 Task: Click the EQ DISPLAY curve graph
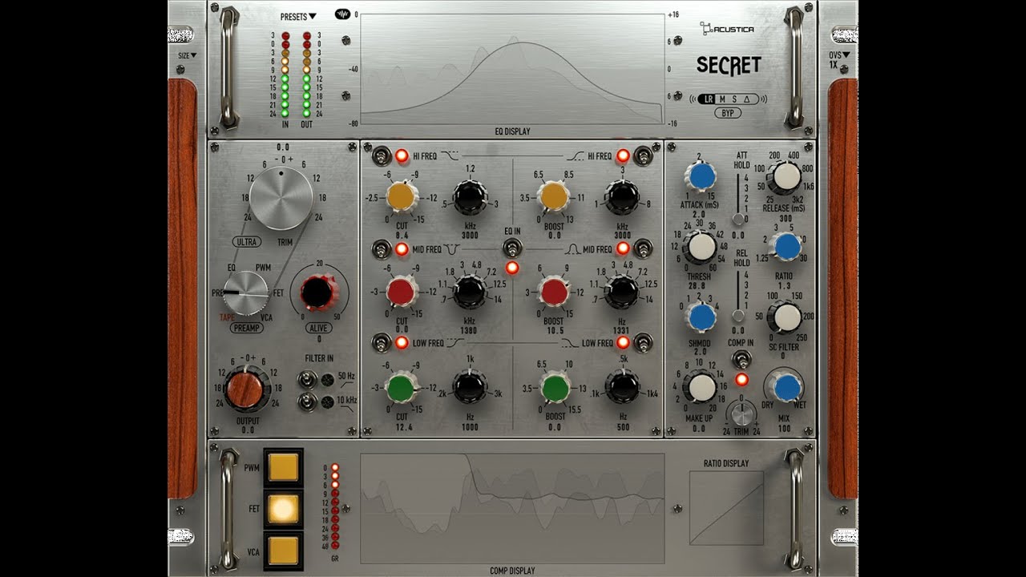(x=512, y=68)
